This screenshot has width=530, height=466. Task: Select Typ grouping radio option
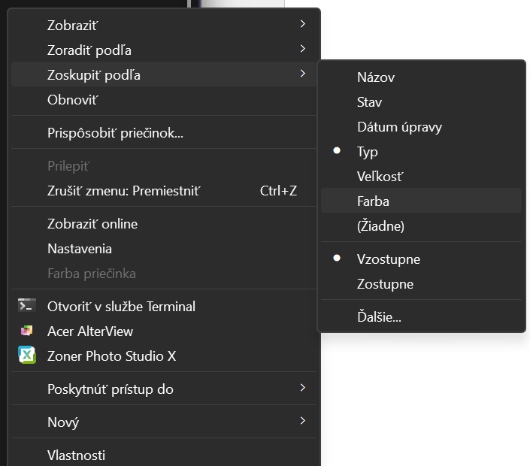pyautogui.click(x=367, y=152)
